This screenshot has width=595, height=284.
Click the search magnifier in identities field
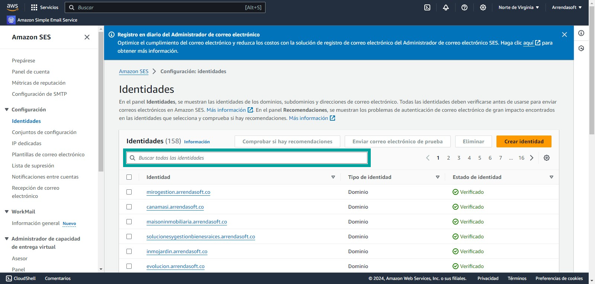click(x=132, y=158)
